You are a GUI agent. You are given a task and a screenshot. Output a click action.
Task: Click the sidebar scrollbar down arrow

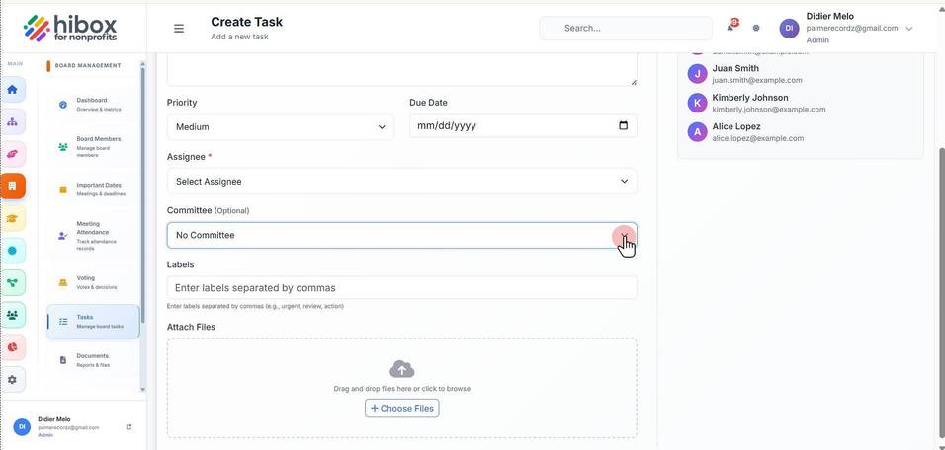[x=142, y=390]
